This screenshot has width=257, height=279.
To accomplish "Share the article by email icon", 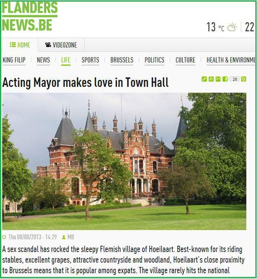I will click(x=218, y=79).
